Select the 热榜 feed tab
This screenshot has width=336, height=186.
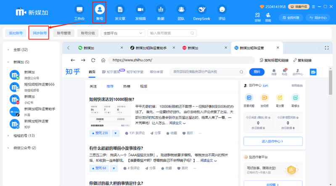click(x=127, y=86)
